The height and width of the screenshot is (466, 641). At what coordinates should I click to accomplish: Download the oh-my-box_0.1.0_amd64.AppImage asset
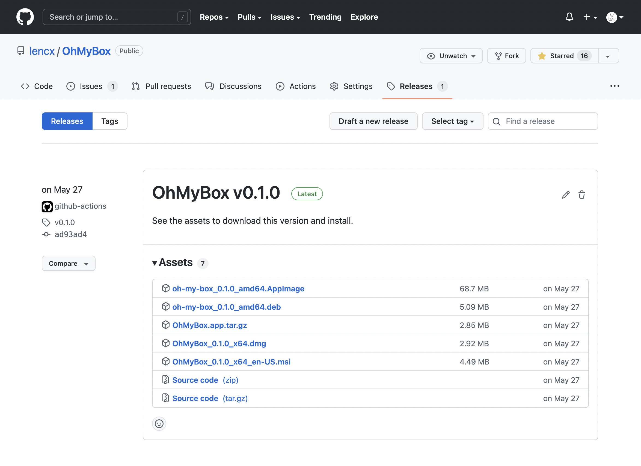click(x=238, y=288)
